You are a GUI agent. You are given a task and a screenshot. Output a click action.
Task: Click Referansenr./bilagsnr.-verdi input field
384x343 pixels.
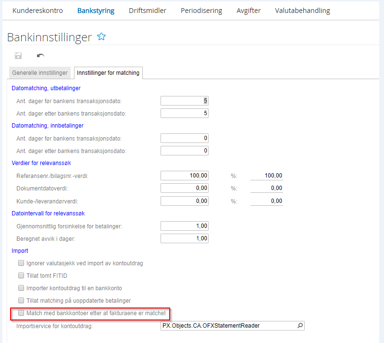tap(185, 176)
